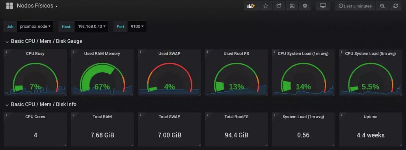Open the Job proxmox_node dropdown

click(35, 27)
